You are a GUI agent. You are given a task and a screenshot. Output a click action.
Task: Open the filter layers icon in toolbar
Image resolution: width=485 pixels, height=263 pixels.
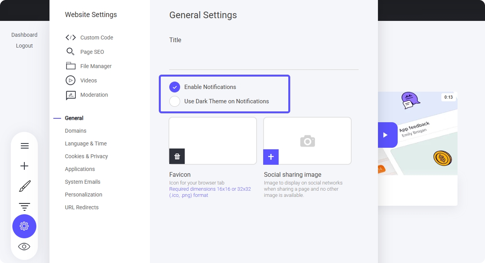(24, 207)
